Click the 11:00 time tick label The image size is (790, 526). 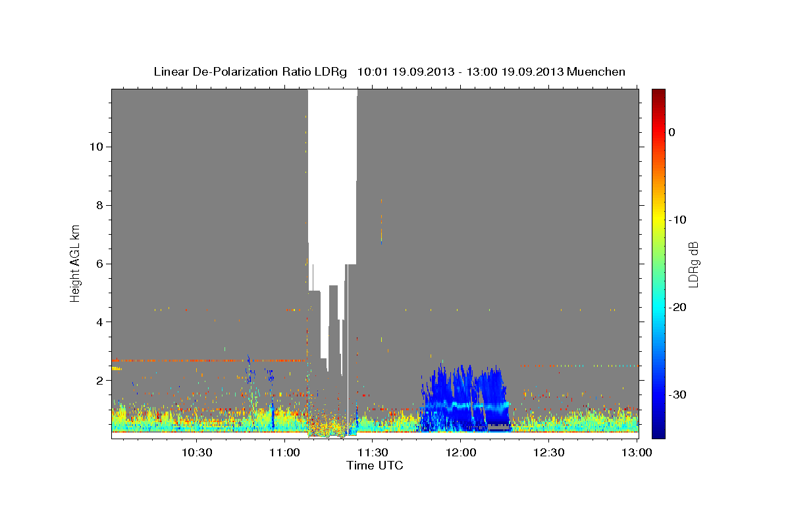click(x=284, y=453)
